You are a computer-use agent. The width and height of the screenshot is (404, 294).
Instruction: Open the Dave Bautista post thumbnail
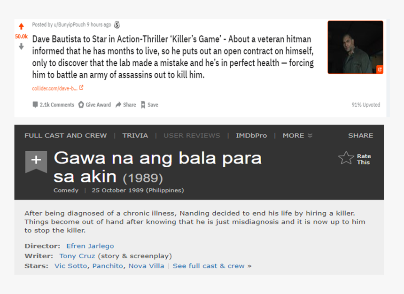pyautogui.click(x=355, y=47)
